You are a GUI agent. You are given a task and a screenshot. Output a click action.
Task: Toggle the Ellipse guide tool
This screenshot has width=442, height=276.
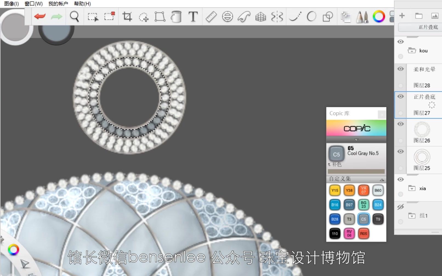click(x=227, y=17)
